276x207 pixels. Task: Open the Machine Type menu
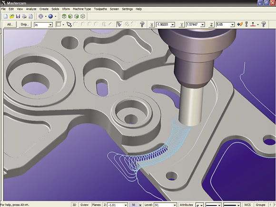pyautogui.click(x=82, y=9)
